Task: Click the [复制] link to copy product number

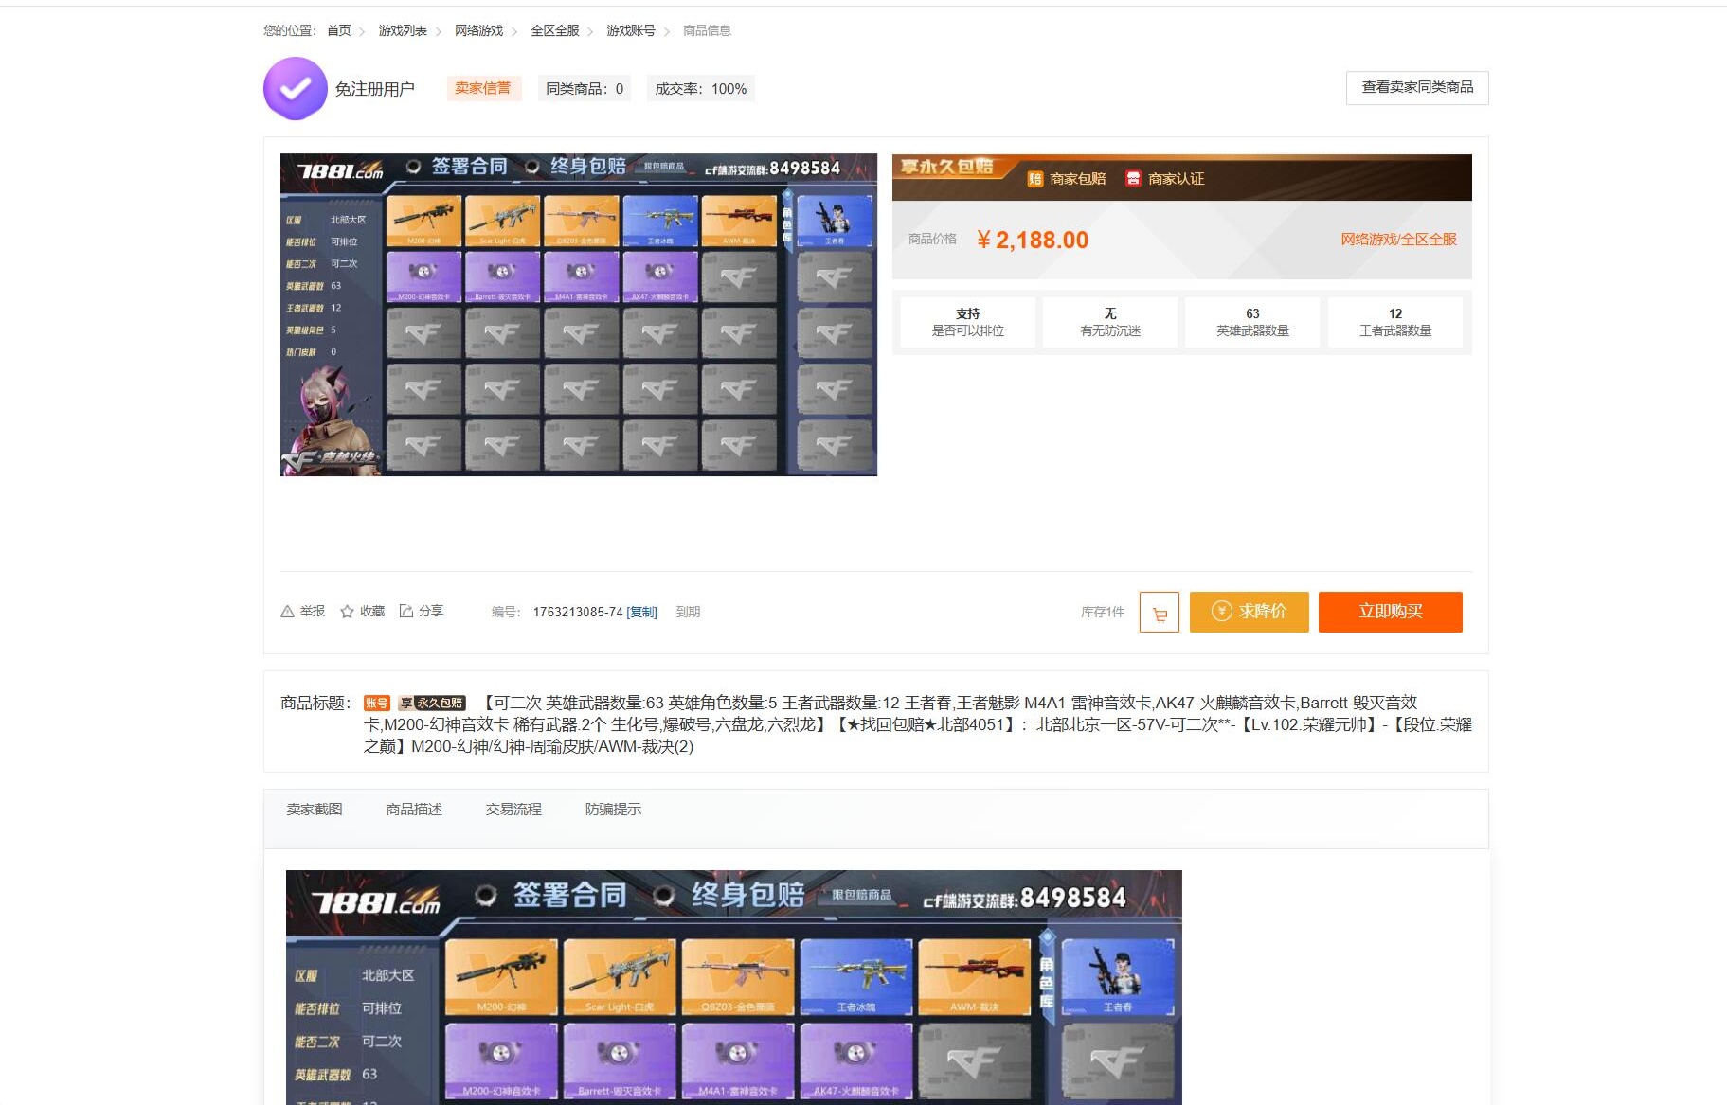Action: tap(642, 613)
